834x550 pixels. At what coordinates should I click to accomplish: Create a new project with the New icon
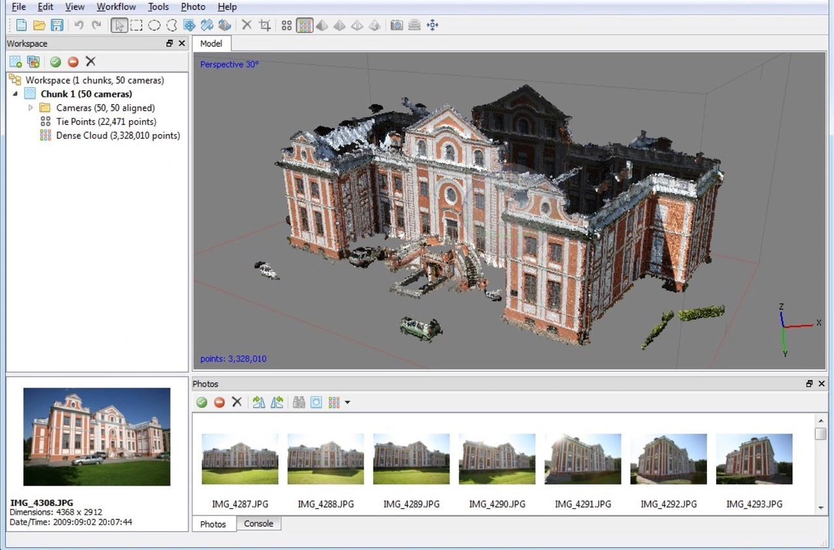(22, 25)
